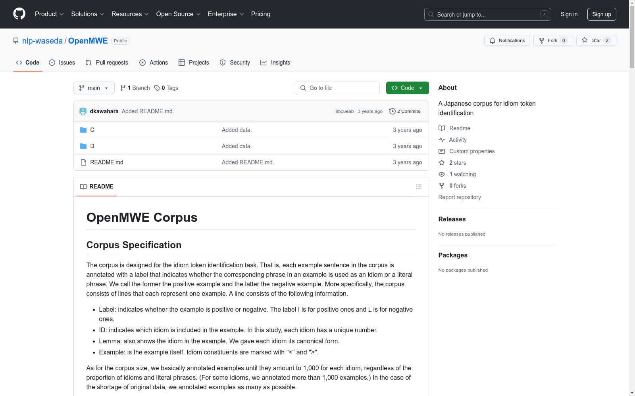Click the commit history clock icon
The height and width of the screenshot is (396, 635).
[x=393, y=111]
